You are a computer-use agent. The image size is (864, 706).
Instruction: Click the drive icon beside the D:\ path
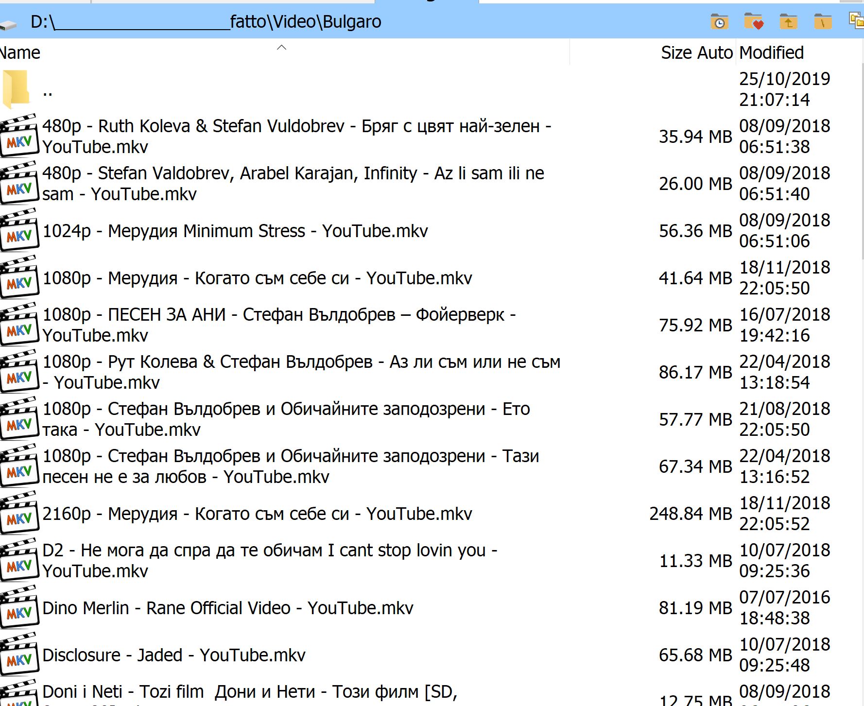pos(9,24)
